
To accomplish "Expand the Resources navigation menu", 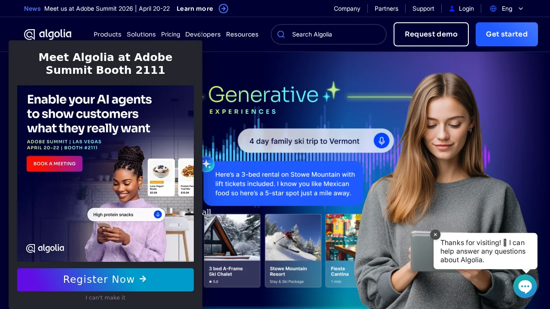I will pos(242,34).
